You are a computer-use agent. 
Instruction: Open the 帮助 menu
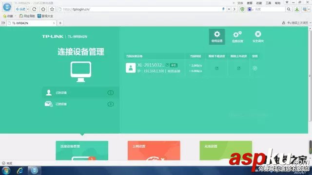[277, 3]
